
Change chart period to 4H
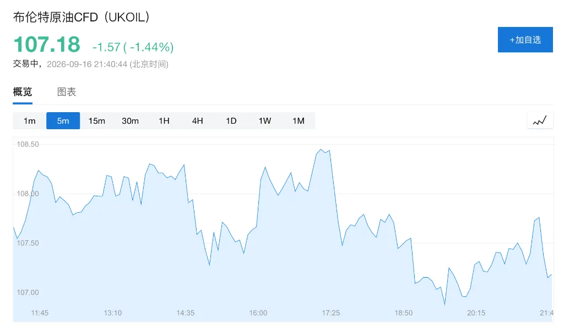(198, 120)
